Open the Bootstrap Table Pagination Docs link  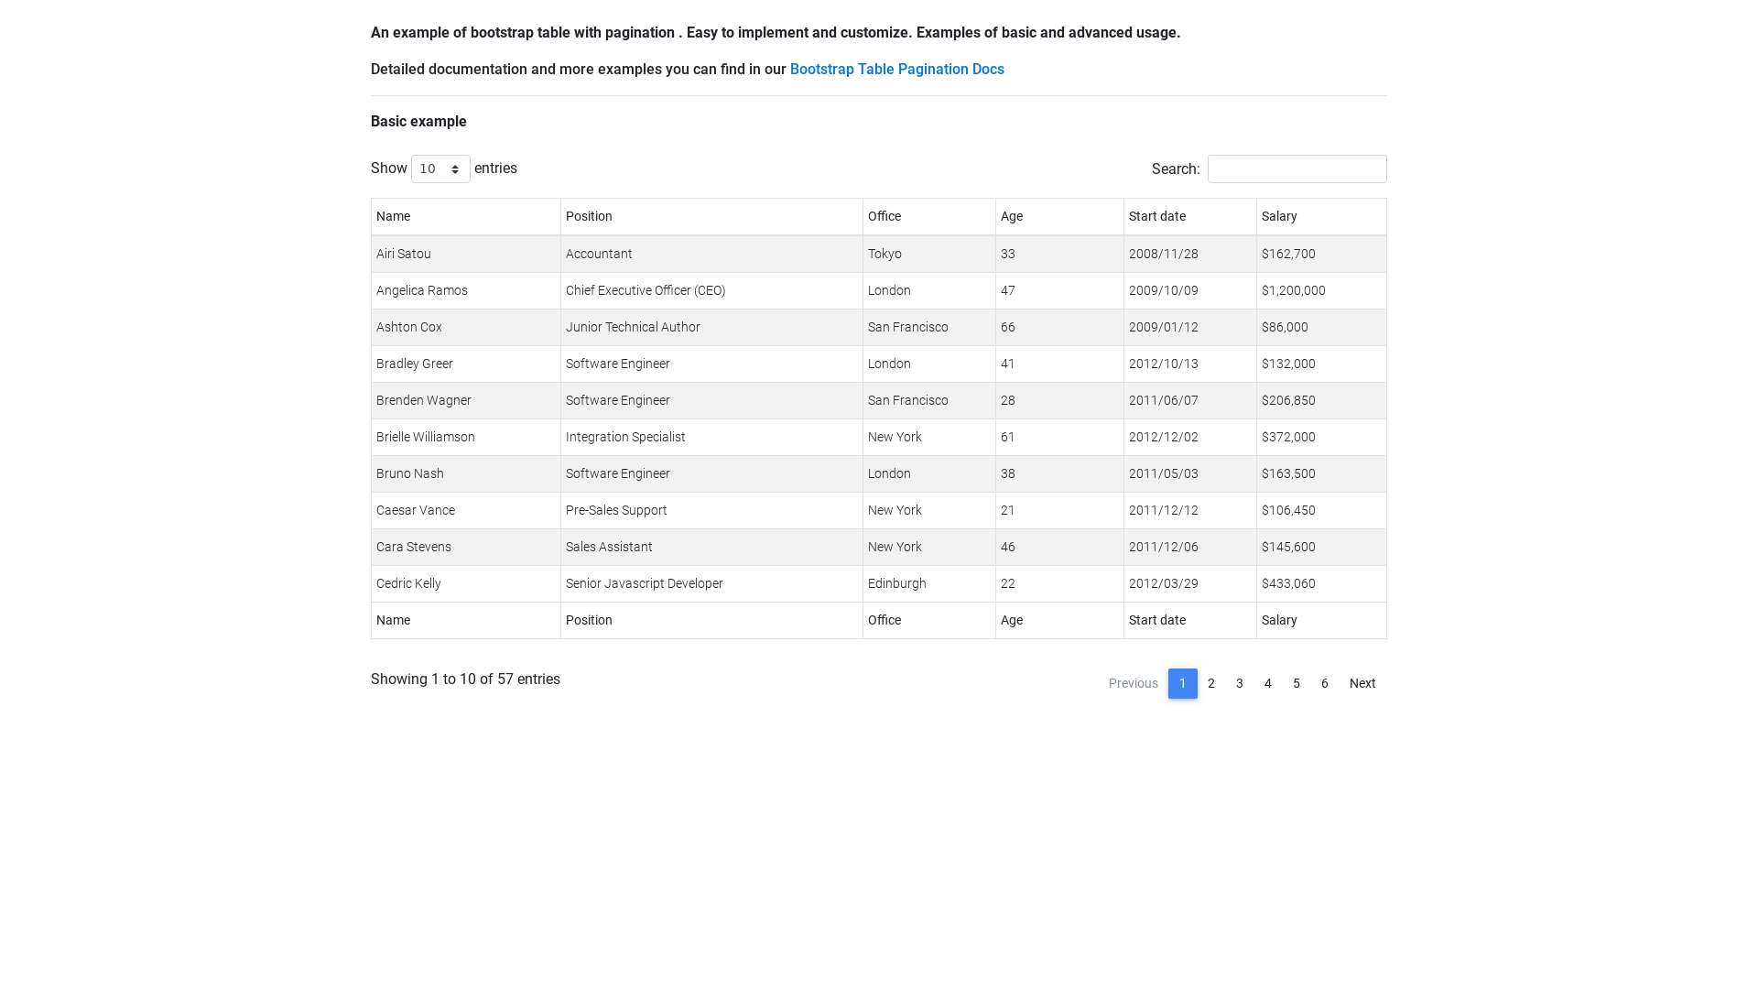click(x=896, y=69)
